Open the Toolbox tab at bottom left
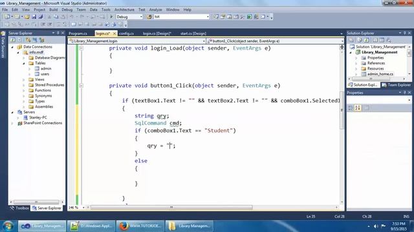 (19, 208)
